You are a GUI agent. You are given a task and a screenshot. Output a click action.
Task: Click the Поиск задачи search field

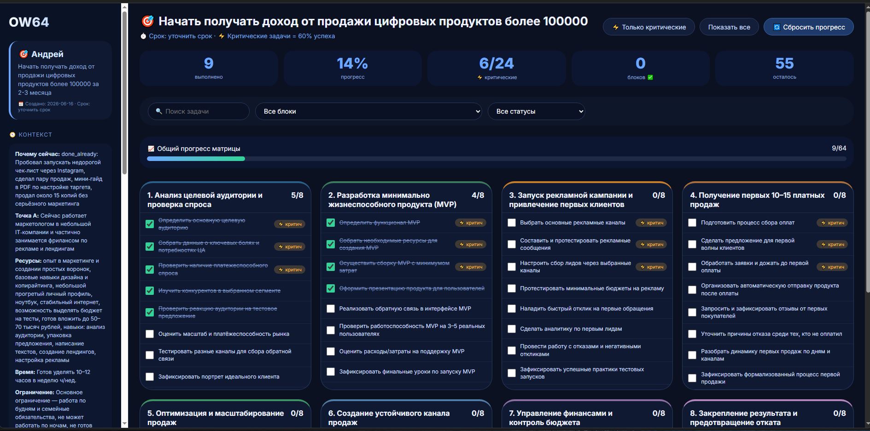[x=199, y=111]
